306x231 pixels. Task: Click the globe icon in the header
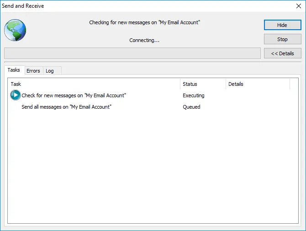tap(15, 31)
